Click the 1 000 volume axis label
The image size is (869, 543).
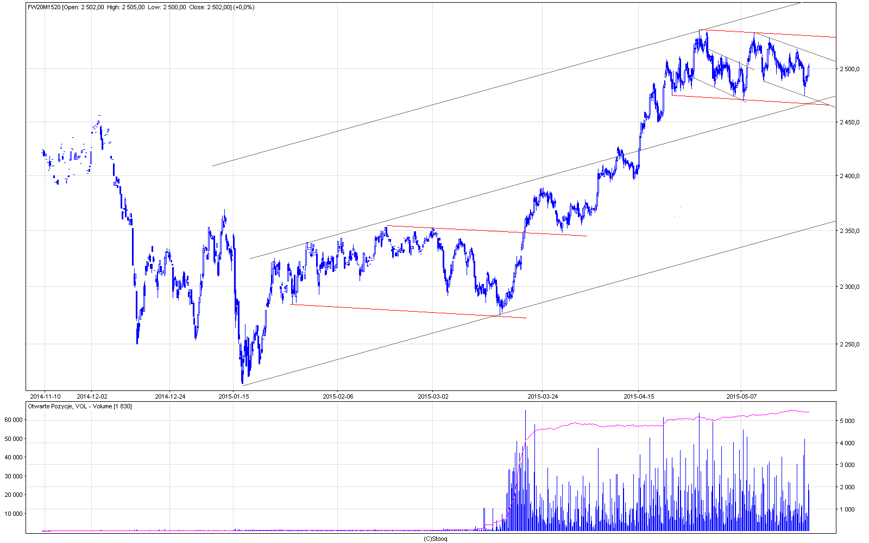848,509
